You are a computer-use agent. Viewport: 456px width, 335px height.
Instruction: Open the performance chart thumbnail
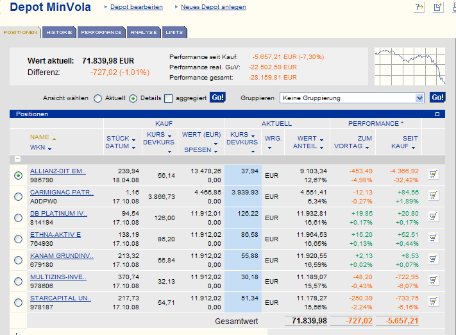coord(409,66)
